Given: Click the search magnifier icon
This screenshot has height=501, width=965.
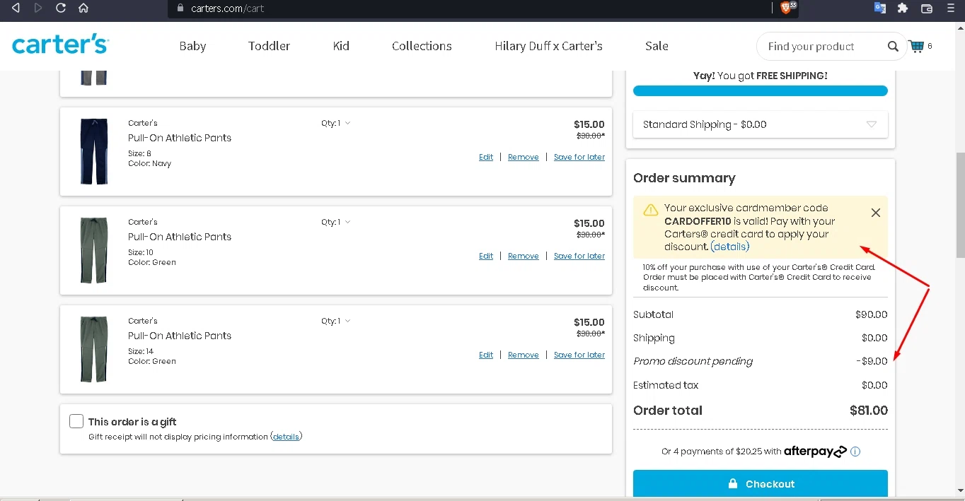Looking at the screenshot, I should [893, 47].
